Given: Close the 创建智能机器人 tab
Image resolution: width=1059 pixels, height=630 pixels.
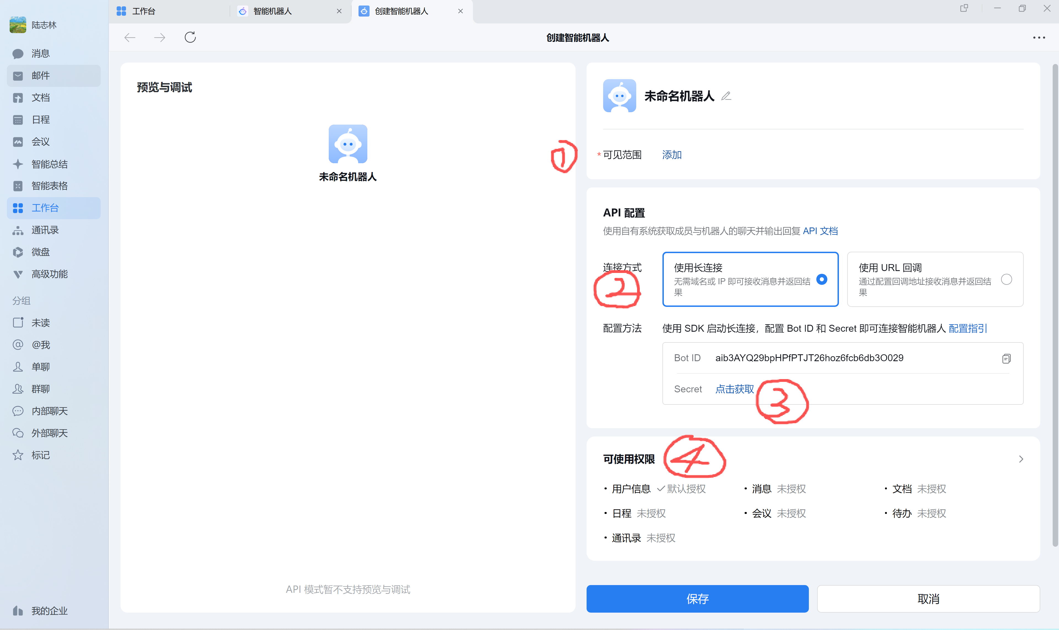Looking at the screenshot, I should (x=460, y=12).
